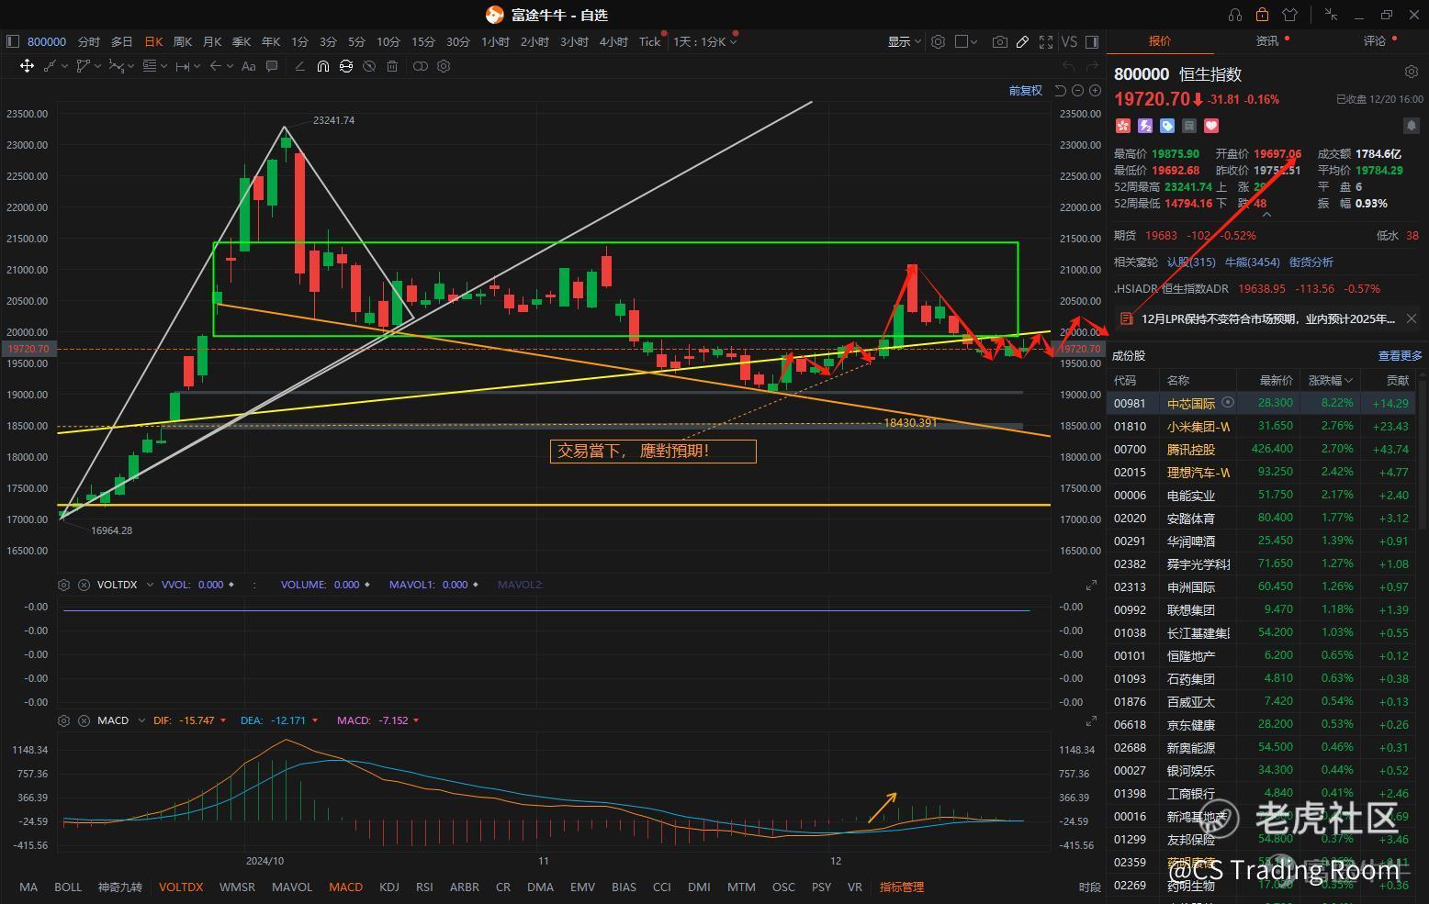Open the VS comparison feature

(1069, 41)
